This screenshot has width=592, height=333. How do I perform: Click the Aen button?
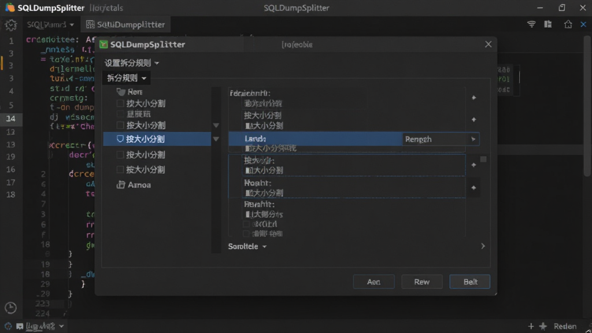373,282
